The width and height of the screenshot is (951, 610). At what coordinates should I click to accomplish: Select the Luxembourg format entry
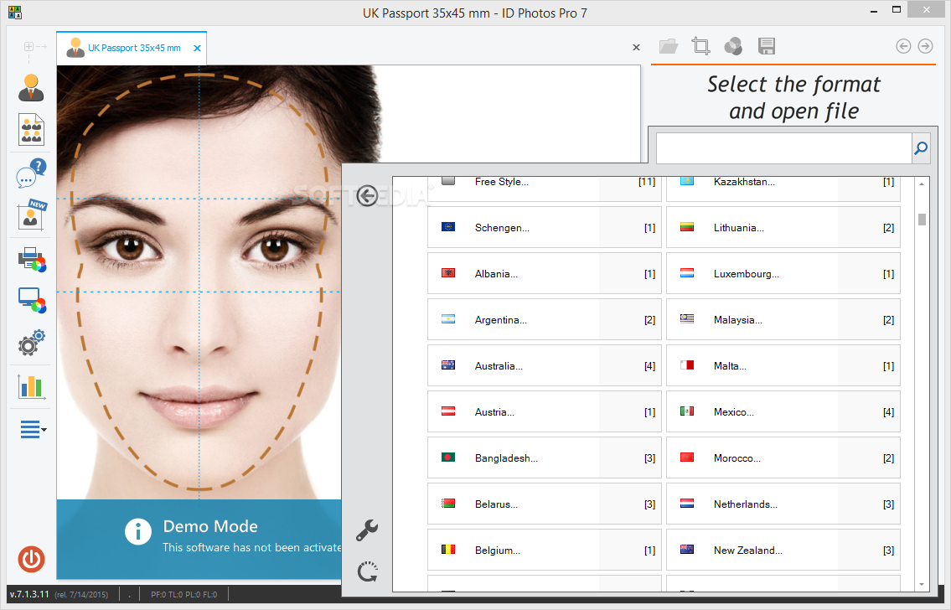click(783, 273)
